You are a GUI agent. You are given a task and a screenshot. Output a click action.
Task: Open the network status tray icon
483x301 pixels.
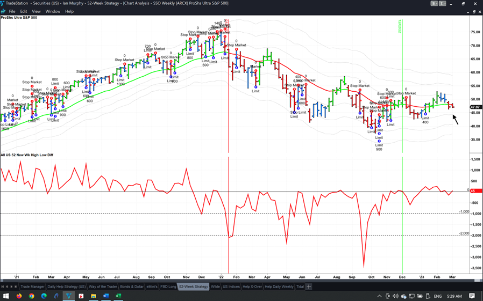(411, 296)
